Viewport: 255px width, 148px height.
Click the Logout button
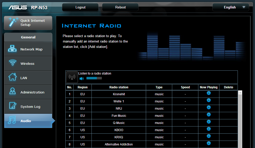coord(80,7)
